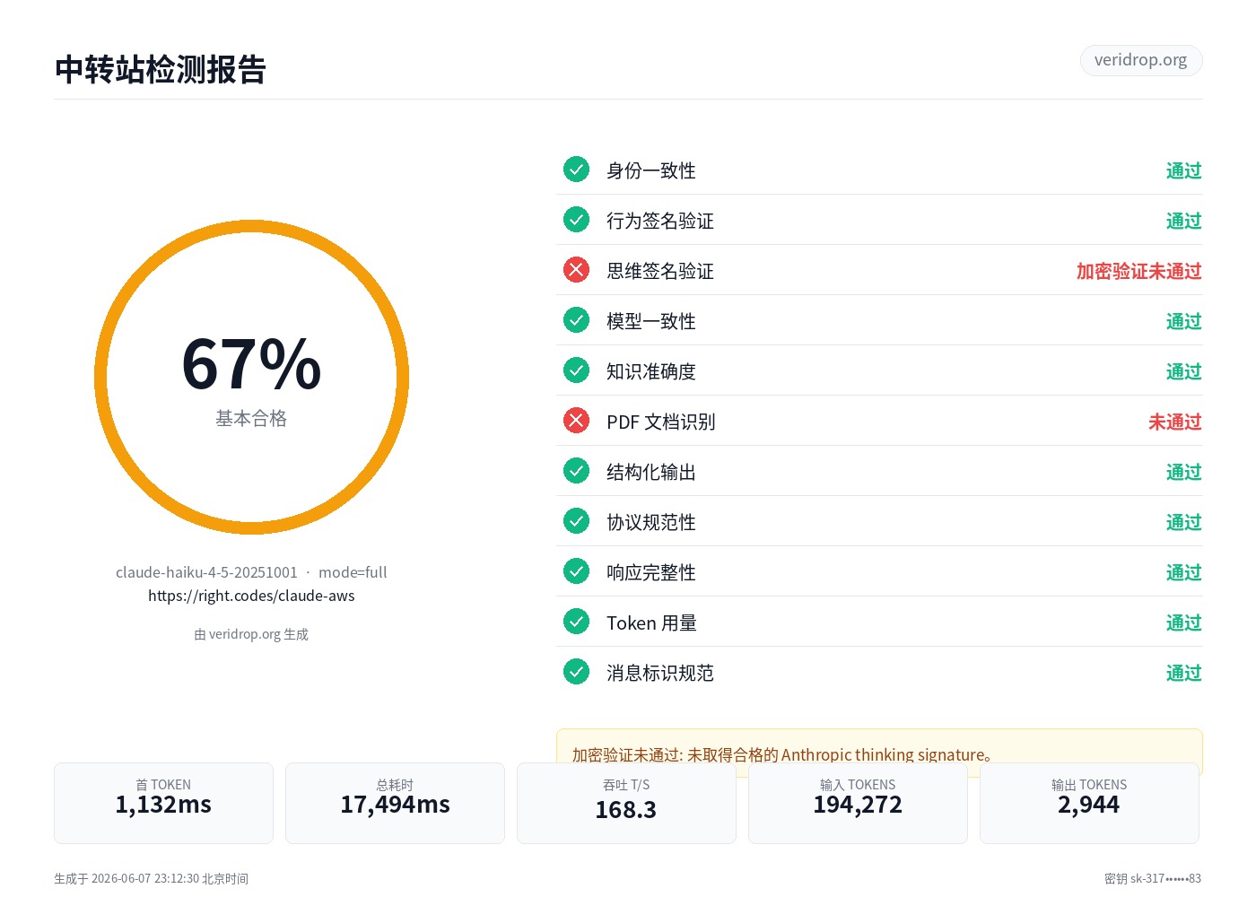Click the red 未通过 status for PDF
This screenshot has height=897, width=1256.
[1174, 422]
